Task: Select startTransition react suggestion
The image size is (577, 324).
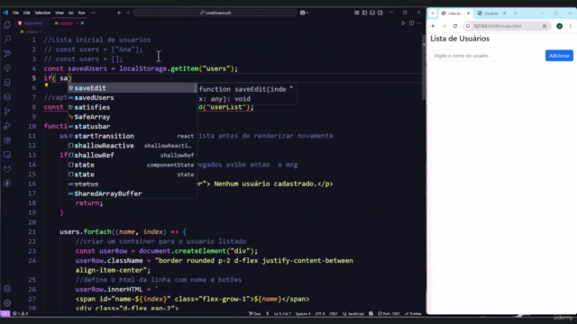Action: tap(133, 136)
